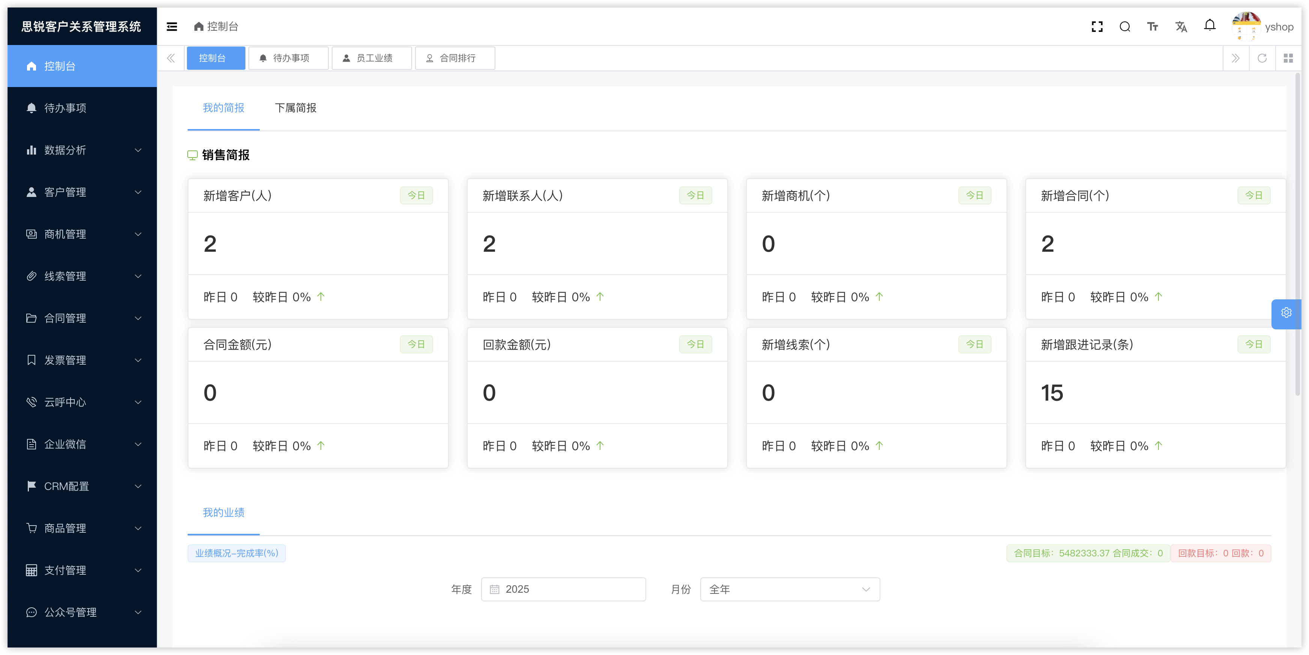Image resolution: width=1309 pixels, height=655 pixels.
Task: Click 今日 badge on 新增跟进记录(条) card
Action: coord(1253,344)
